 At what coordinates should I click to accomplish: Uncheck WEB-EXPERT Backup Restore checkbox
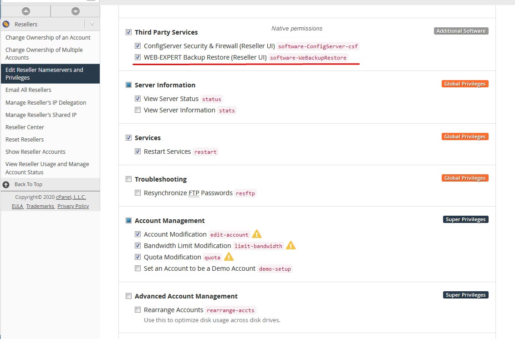coord(138,57)
